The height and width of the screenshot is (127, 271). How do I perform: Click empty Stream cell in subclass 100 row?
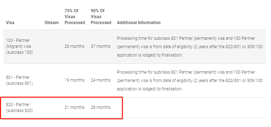(51, 47)
